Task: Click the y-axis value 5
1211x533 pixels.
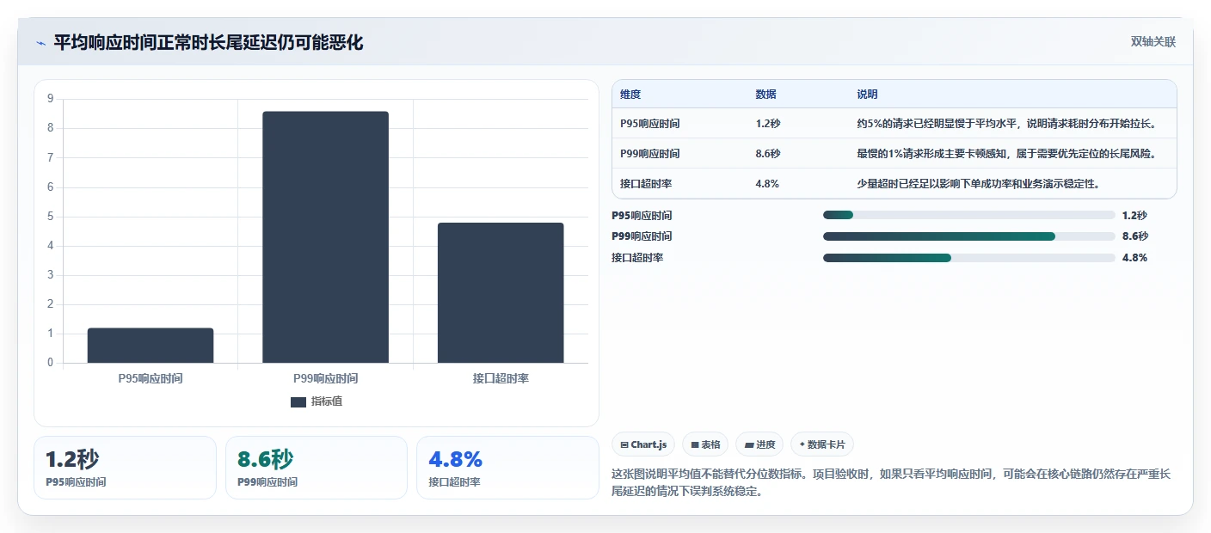Action: 51,217
